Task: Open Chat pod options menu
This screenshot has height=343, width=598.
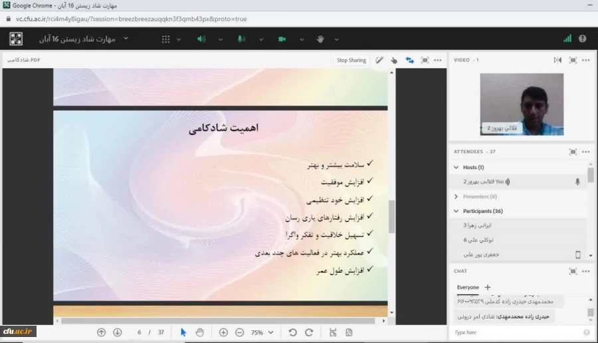Action: pos(586,271)
